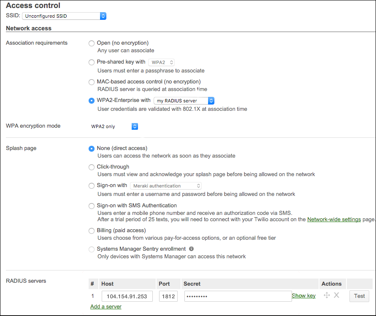Open WPA encryption mode dropdown
This screenshot has width=376, height=316.
click(x=114, y=126)
